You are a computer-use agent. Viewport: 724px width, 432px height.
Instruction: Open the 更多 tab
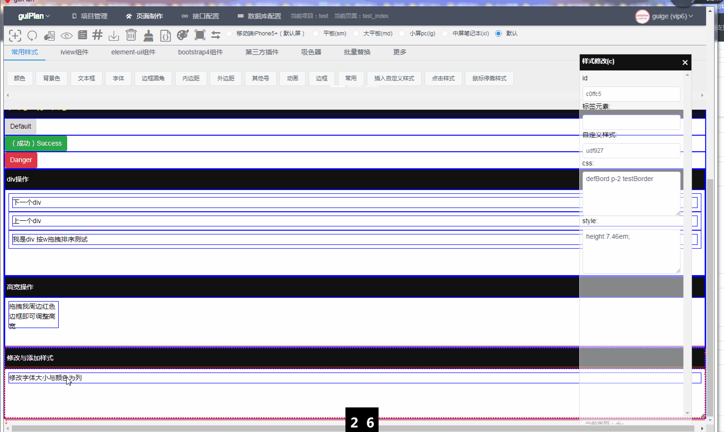click(400, 52)
